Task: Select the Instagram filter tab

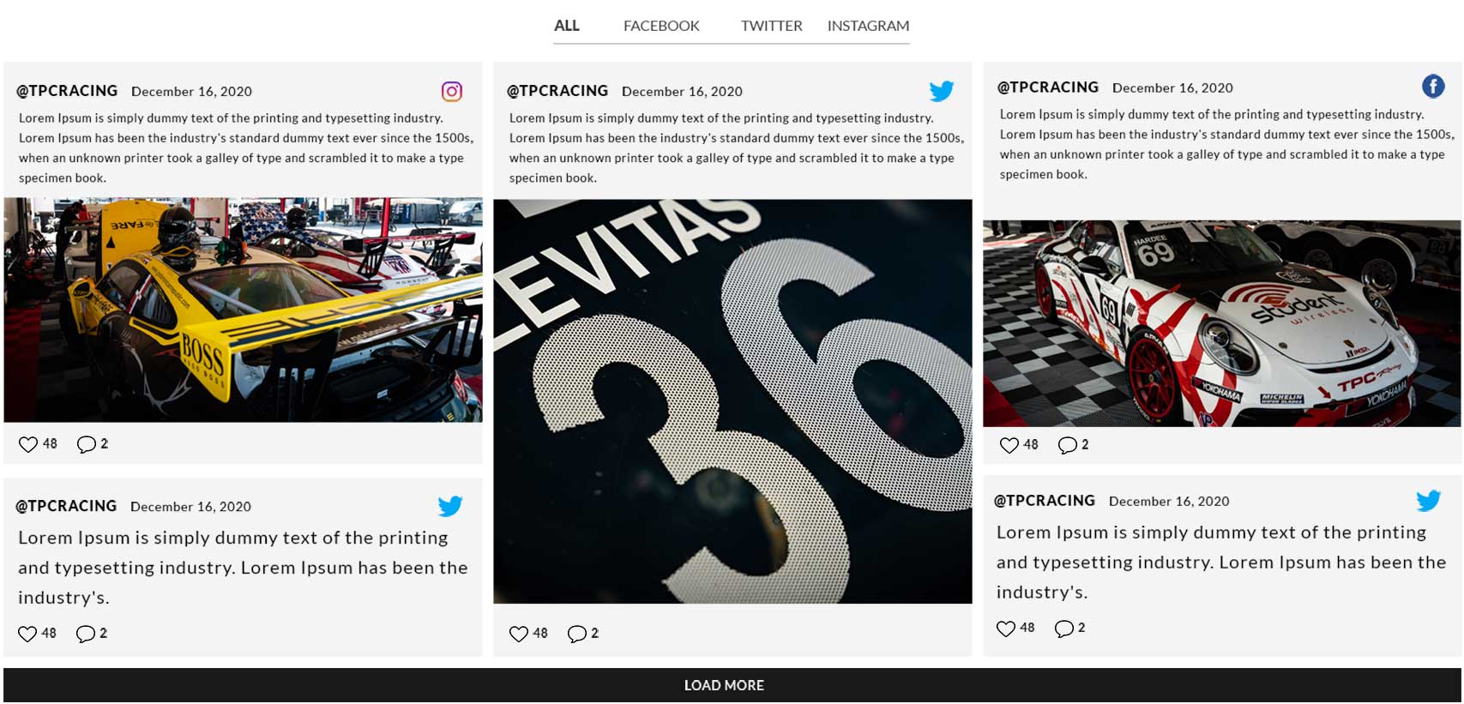Action: [x=868, y=26]
